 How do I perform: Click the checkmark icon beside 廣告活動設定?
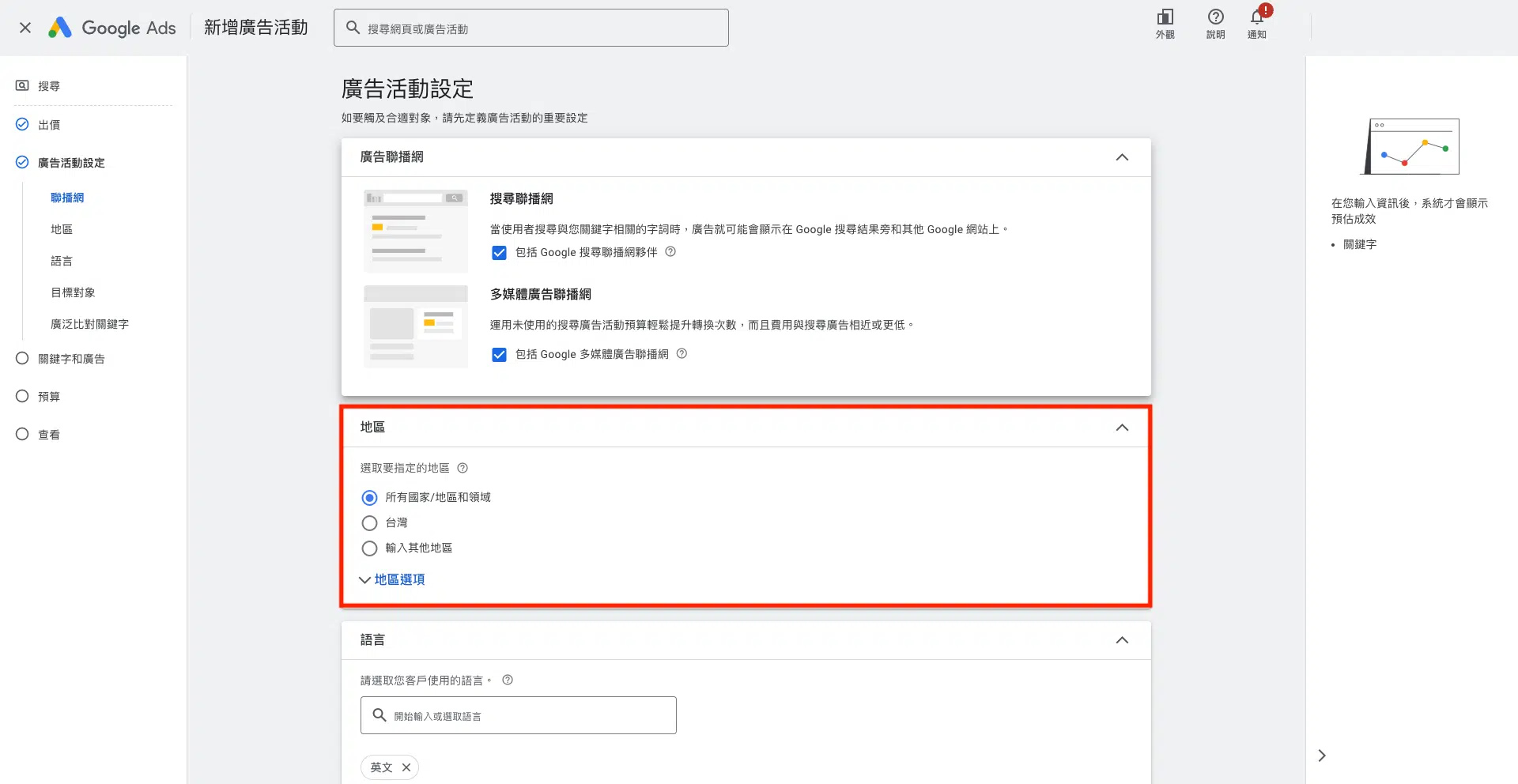[x=22, y=162]
